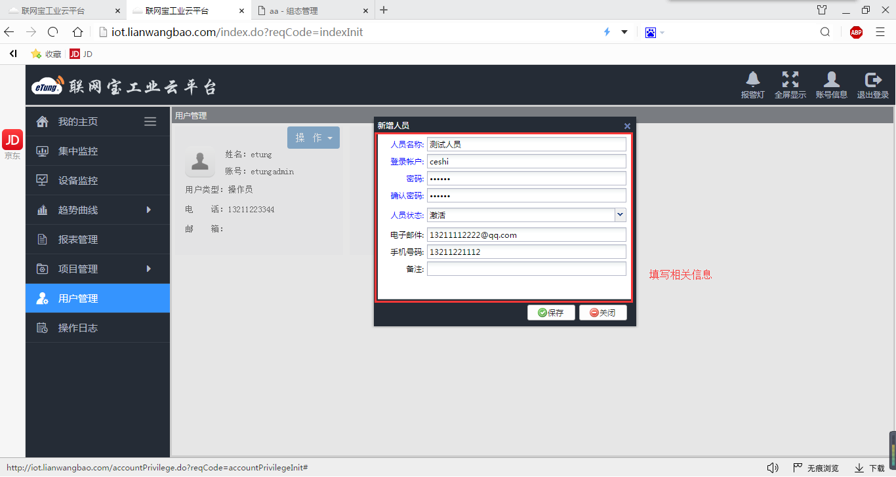
Task: Click phone number text 13211223344
Action: pos(251,210)
